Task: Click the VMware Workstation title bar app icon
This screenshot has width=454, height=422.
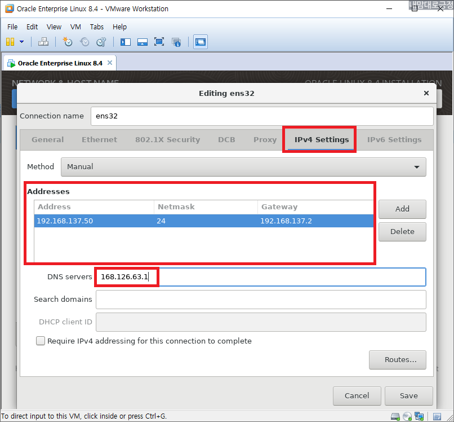Action: point(10,8)
